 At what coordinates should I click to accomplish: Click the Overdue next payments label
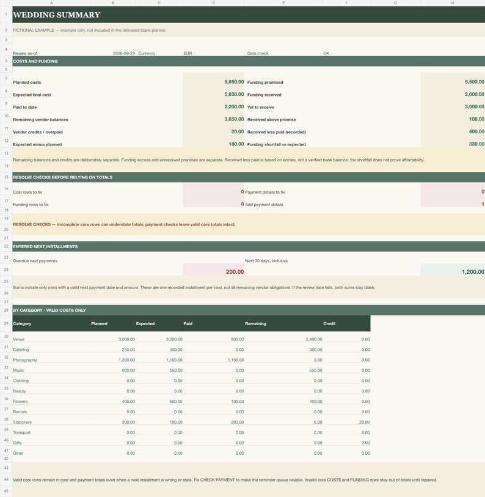coord(35,261)
